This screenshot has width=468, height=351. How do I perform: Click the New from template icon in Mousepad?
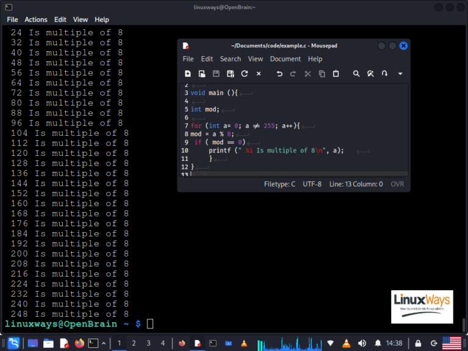202,74
